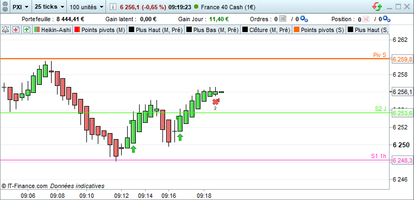Select the Plus Haut (S, label

[x=372, y=30]
